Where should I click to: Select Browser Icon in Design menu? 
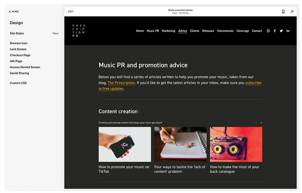tap(18, 43)
